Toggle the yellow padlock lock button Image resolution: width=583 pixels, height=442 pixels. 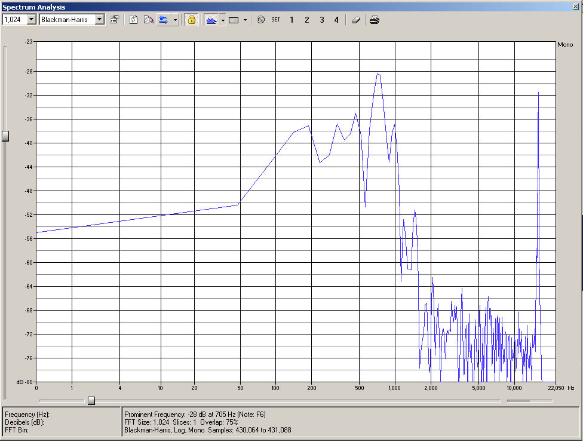tap(191, 20)
